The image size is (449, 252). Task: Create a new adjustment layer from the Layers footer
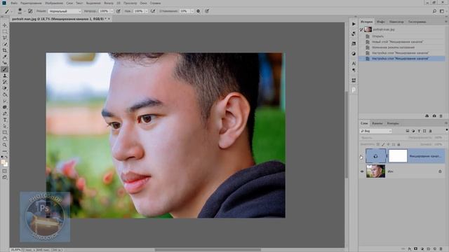coord(422,249)
